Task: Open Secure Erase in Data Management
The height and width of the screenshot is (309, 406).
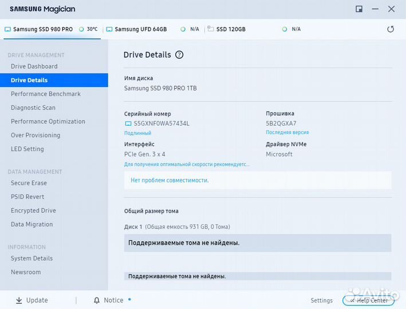Action: 29,183
